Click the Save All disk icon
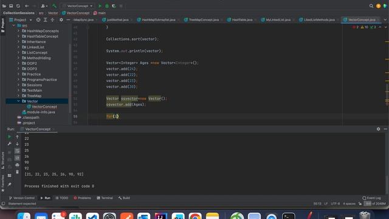The height and width of the screenshot is (219, 389). (11, 6)
